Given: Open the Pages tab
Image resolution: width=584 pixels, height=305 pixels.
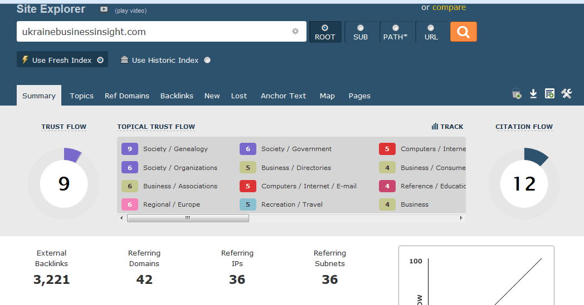Looking at the screenshot, I should (x=359, y=96).
